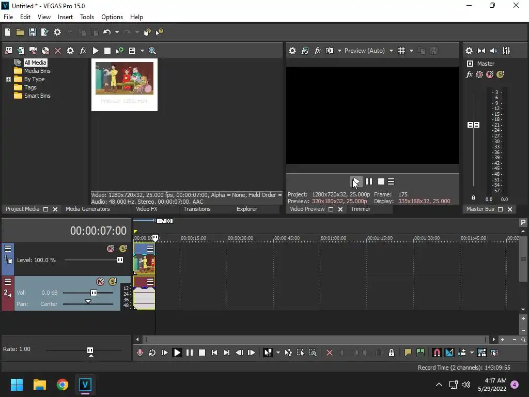The width and height of the screenshot is (529, 397).
Task: Click the Extract Audio from CD icon
Action: point(45,51)
